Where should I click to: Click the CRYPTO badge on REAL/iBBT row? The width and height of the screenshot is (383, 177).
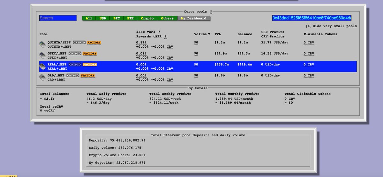[x=75, y=65]
